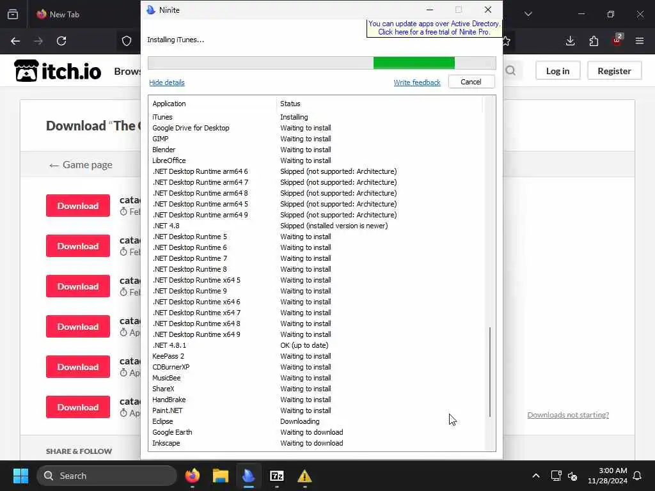Click the network status tray icon
The height and width of the screenshot is (491, 655).
click(x=556, y=476)
